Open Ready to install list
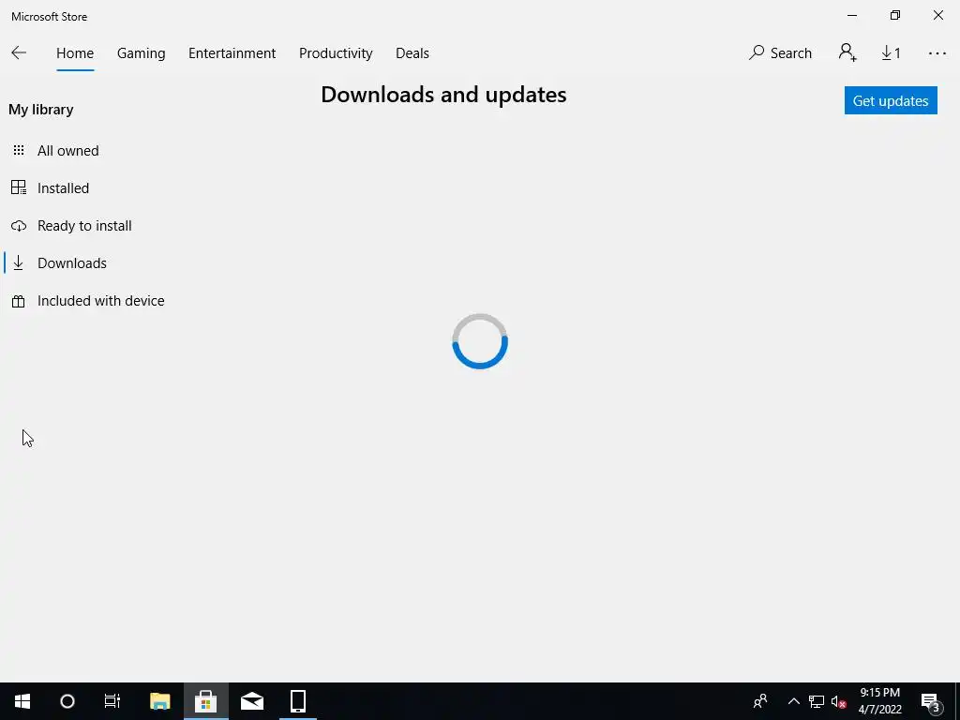960x720 pixels. pos(84,225)
